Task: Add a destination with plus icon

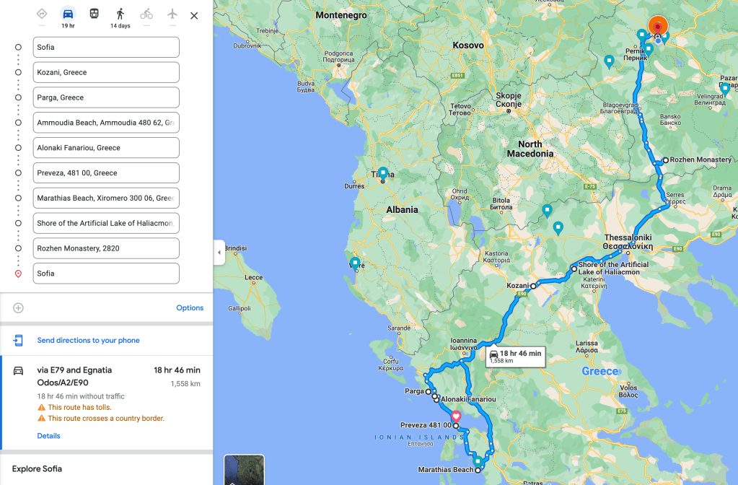Action: tap(18, 308)
